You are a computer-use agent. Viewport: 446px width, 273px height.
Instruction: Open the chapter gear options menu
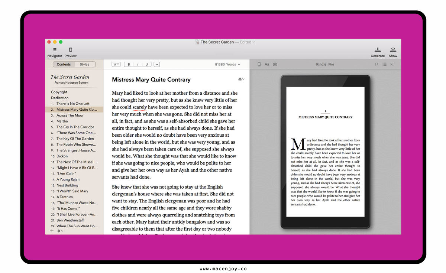point(241,79)
